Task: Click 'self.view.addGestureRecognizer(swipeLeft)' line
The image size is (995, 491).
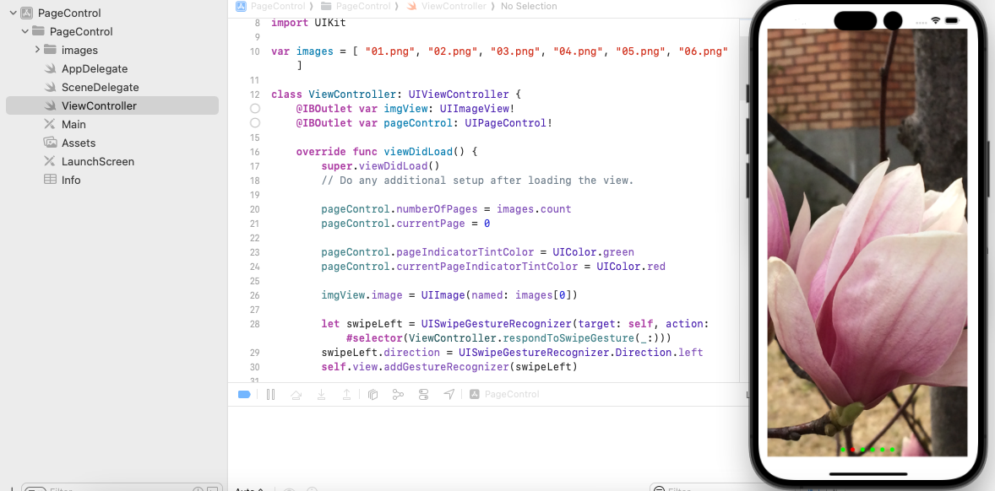Action: (449, 367)
